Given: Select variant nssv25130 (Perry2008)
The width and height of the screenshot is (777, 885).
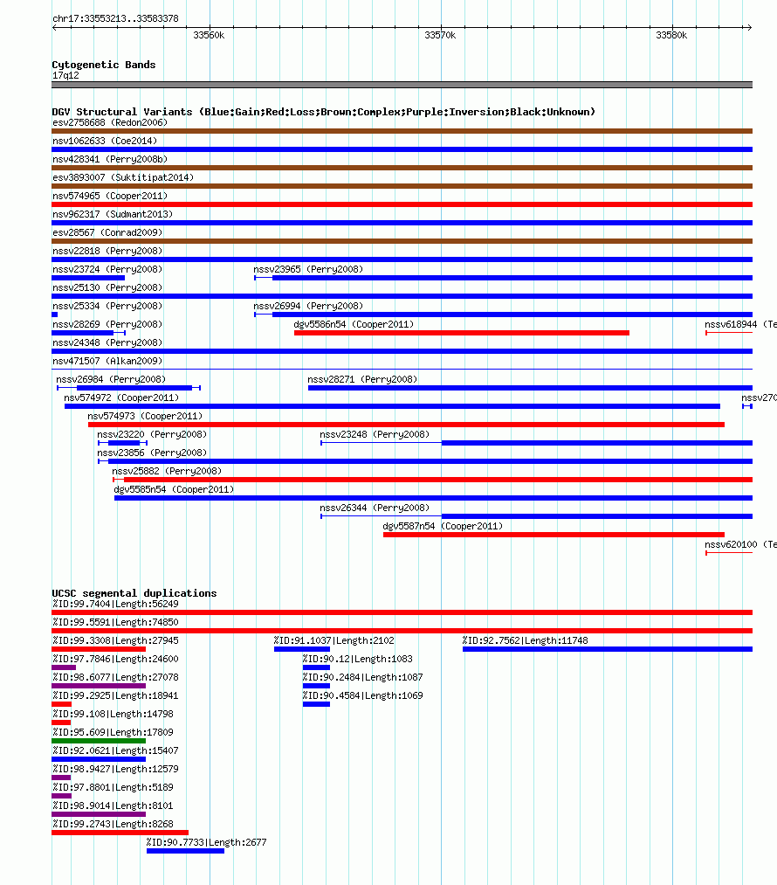Looking at the screenshot, I should click(x=402, y=296).
